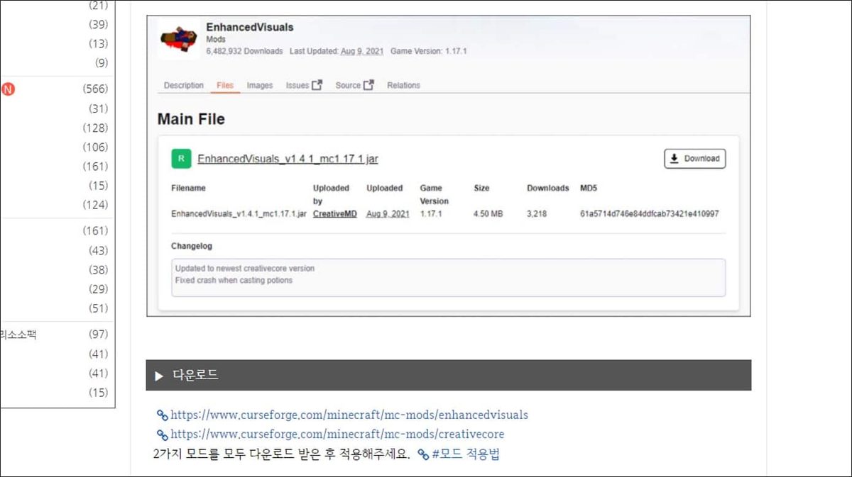This screenshot has width=852, height=477.
Task: Click the MD5 hash value
Action: pyautogui.click(x=650, y=213)
